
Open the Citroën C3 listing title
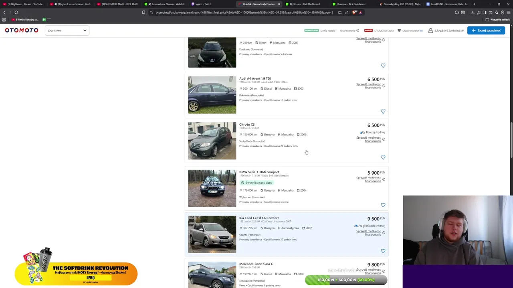point(247,124)
